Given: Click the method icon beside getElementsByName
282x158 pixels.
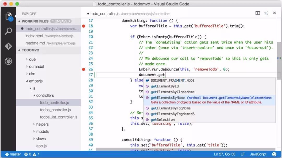Looking at the screenshot, I should point(147,98).
